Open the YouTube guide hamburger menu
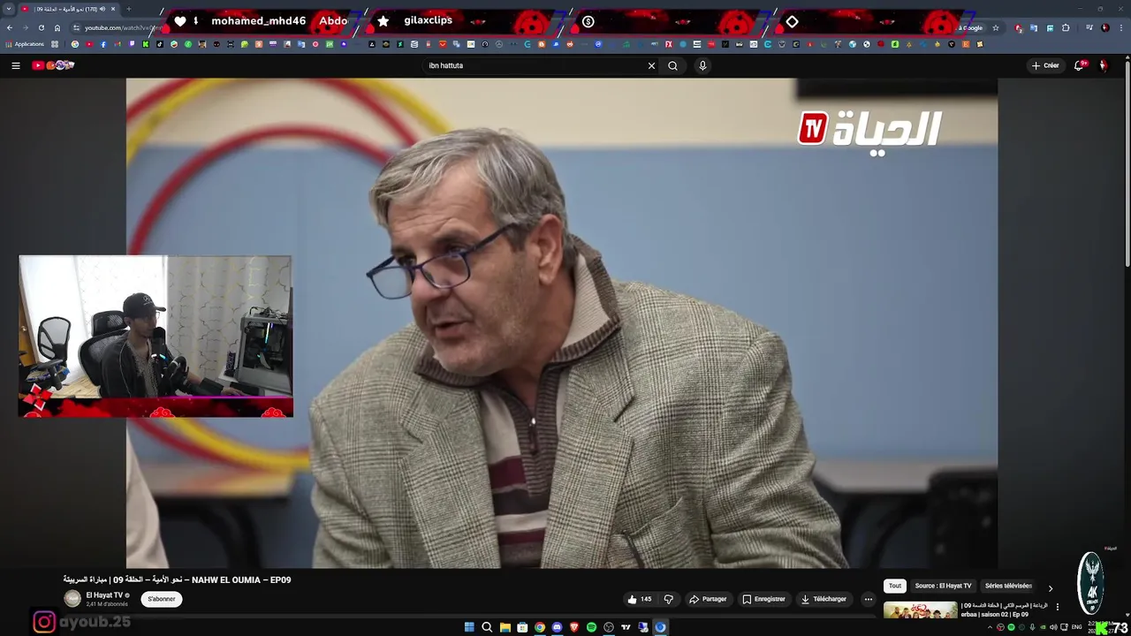1131x636 pixels. (15, 65)
